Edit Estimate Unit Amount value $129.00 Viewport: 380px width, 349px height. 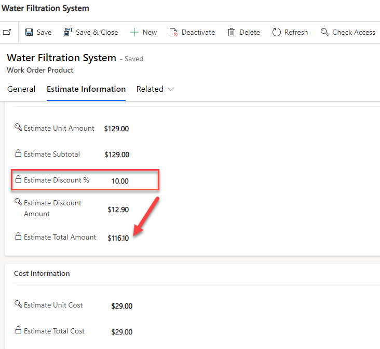tap(116, 129)
